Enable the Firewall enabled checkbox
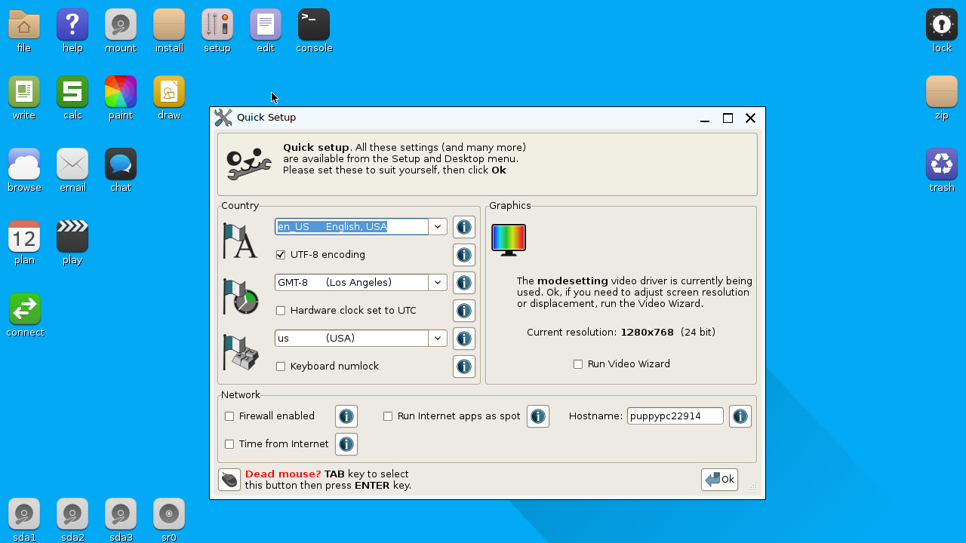This screenshot has height=543, width=966. [x=229, y=416]
